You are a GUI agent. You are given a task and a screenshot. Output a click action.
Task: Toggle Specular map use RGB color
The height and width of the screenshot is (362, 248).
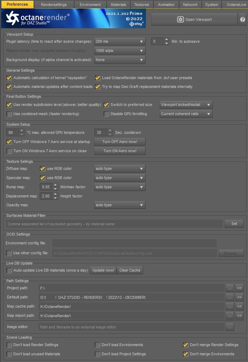(42, 178)
